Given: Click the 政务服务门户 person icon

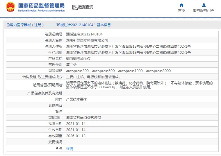Looking at the screenshot, I should tap(204, 5).
